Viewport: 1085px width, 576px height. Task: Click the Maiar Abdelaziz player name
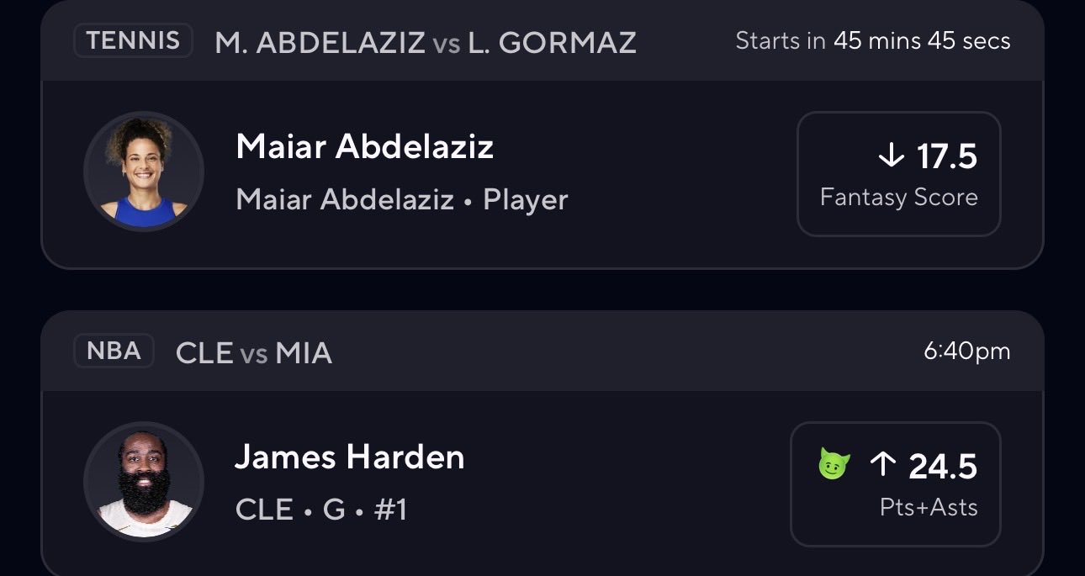click(x=364, y=147)
